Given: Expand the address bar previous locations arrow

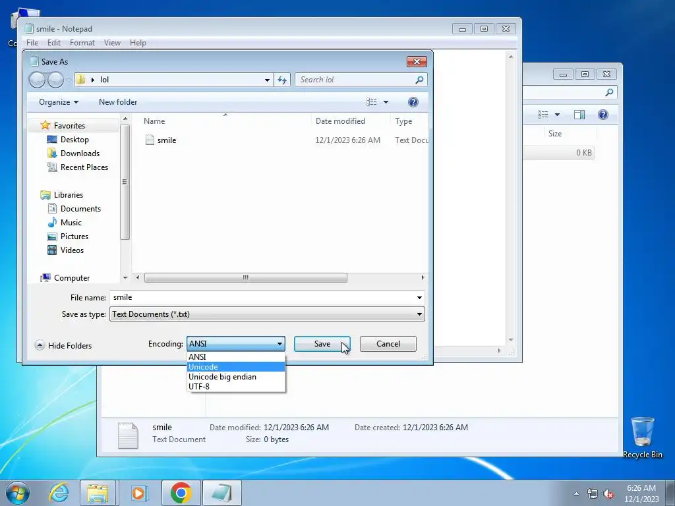Looking at the screenshot, I should tap(268, 80).
